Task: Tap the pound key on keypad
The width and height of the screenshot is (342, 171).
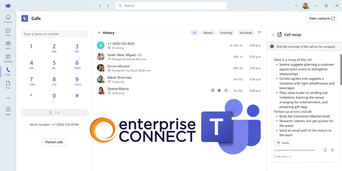Action: pyautogui.click(x=77, y=95)
